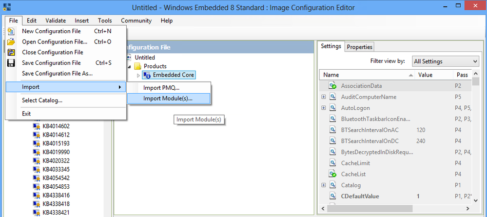This screenshot has width=487, height=217.
Task: Click the CacheLimit setting icon
Action: 333,163
